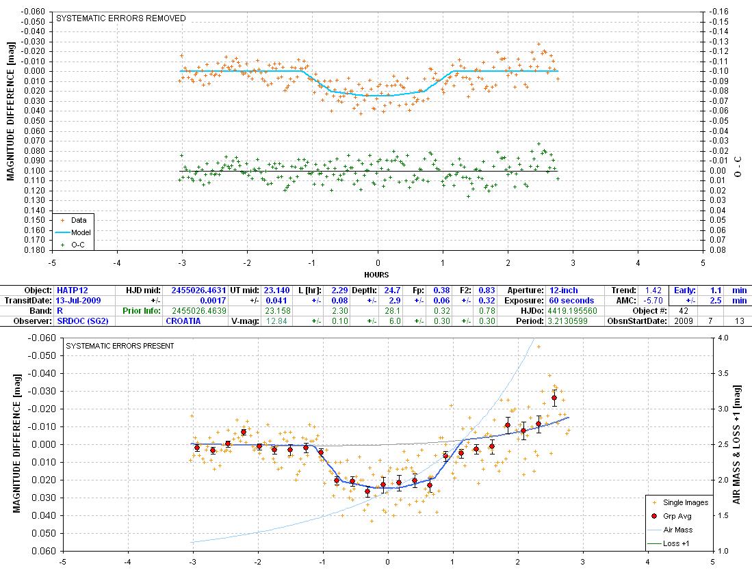Viewport: 752px width, 570px height.
Task: Click the prior depth value 28.1
Action: pyautogui.click(x=392, y=310)
